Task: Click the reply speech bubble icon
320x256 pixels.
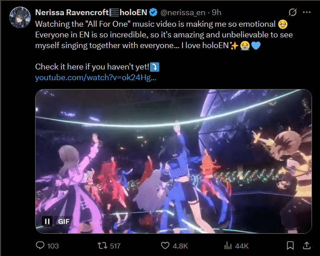Action: coord(40,245)
